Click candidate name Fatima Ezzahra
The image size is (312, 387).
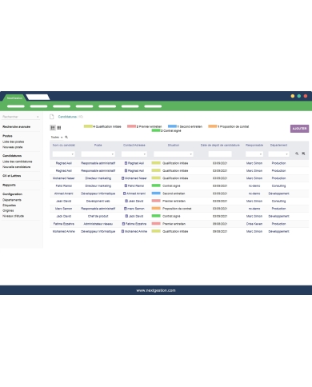[64, 224]
